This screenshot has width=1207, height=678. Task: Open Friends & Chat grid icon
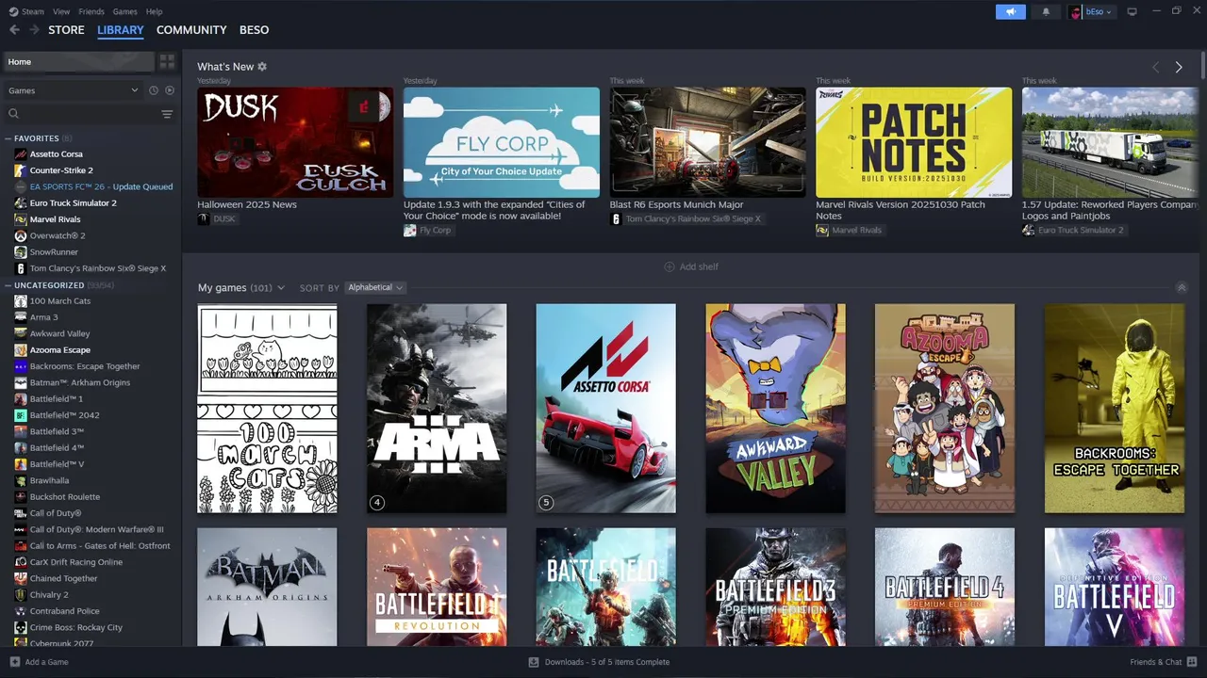coord(1193,662)
